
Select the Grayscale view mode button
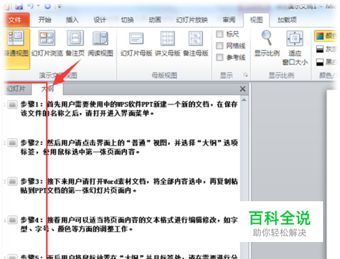[326, 49]
